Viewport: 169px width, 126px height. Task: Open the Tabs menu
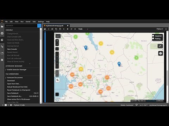click(x=34, y=22)
